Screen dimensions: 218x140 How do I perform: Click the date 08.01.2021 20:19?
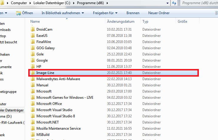[119, 60]
